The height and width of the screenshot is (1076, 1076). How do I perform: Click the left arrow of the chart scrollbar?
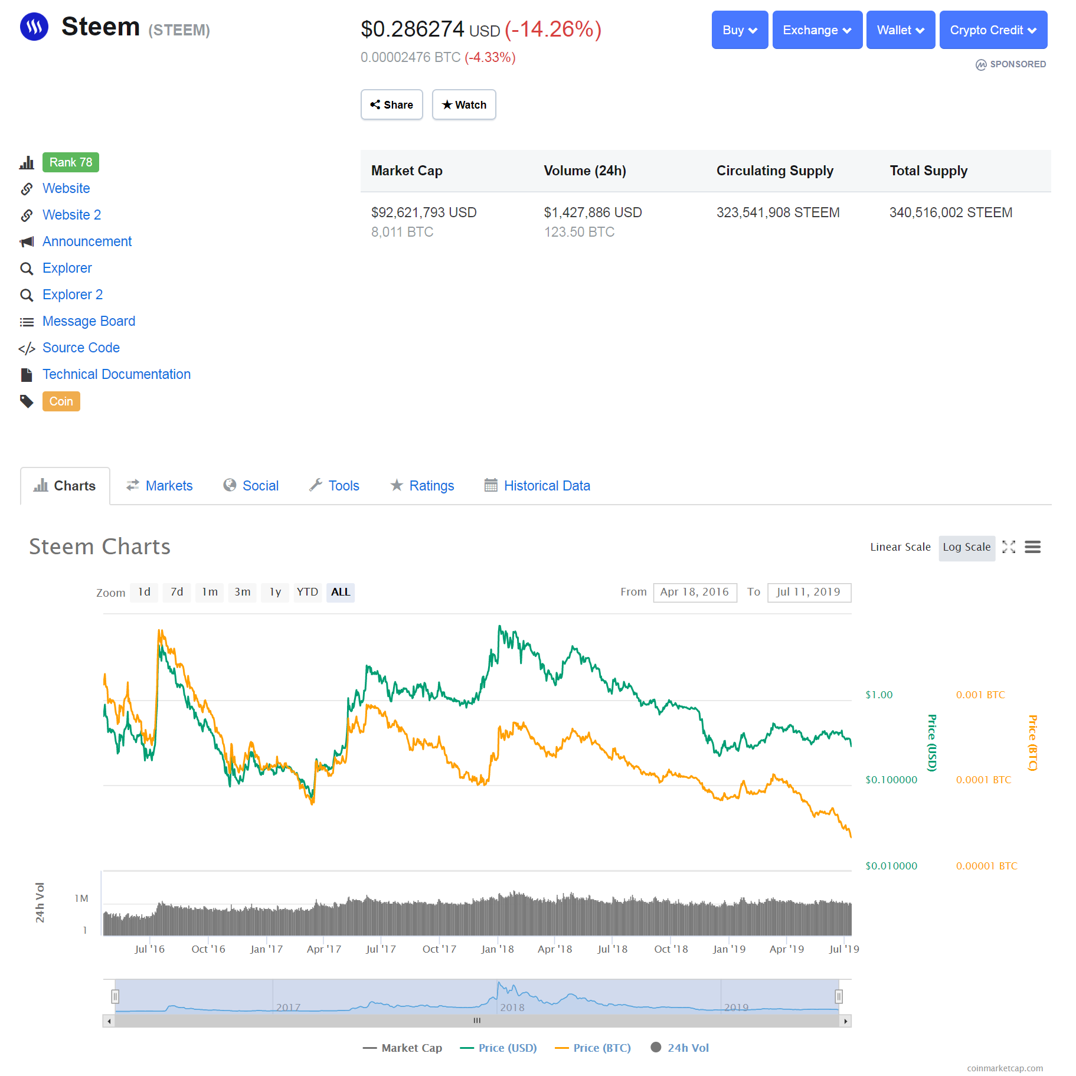pyautogui.click(x=109, y=1021)
